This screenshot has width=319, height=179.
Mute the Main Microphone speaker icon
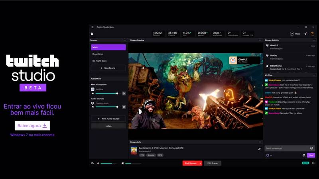(x=93, y=93)
